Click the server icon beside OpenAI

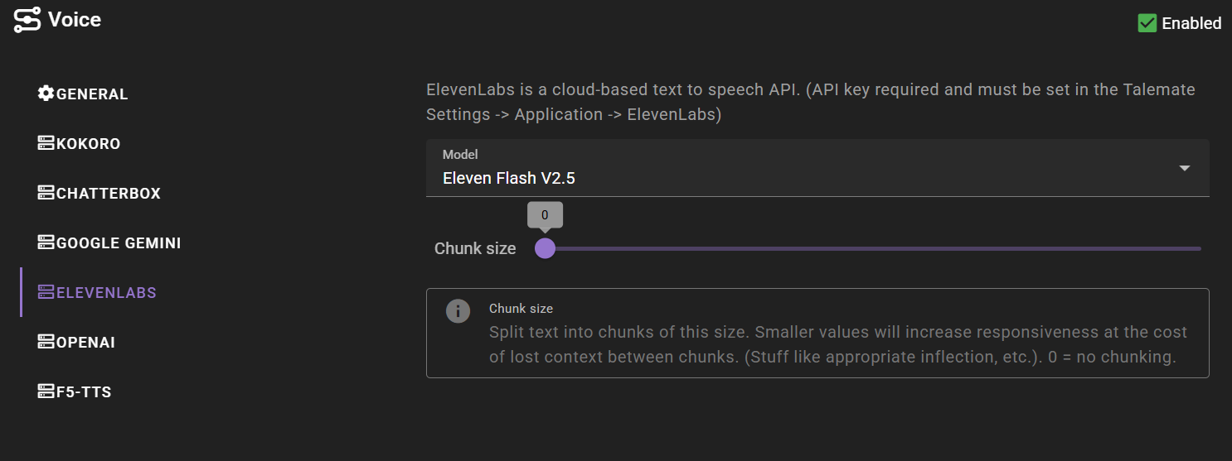tap(46, 342)
